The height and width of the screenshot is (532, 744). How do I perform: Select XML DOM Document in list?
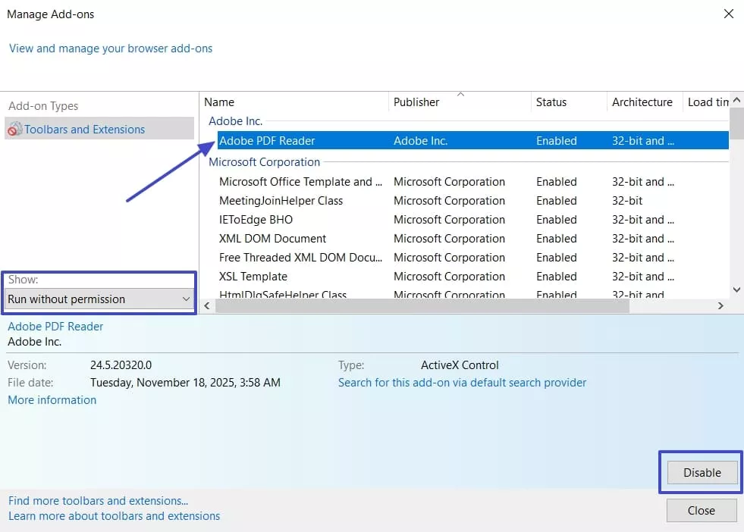pos(272,239)
